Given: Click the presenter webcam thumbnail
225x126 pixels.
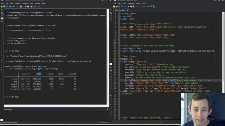Looking at the screenshot, I should [x=203, y=110].
